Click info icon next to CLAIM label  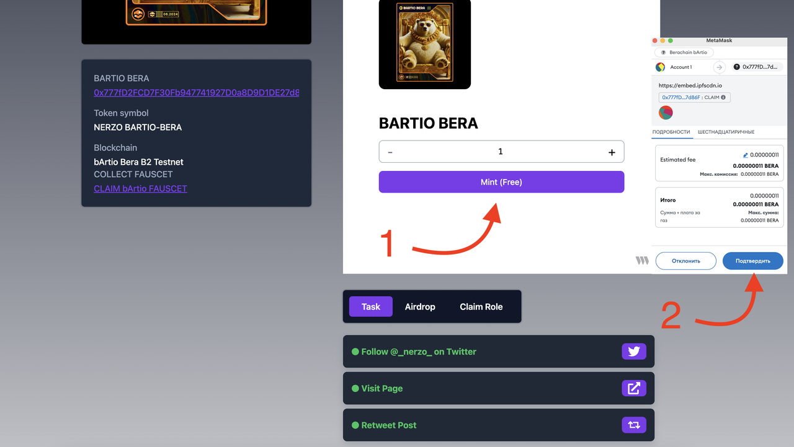pos(724,97)
